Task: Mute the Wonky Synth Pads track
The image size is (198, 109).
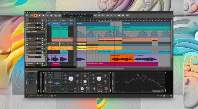Action: (42, 28)
